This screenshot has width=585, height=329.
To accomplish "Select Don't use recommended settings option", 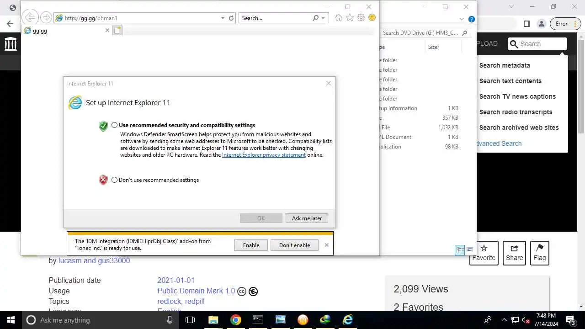I will (114, 180).
